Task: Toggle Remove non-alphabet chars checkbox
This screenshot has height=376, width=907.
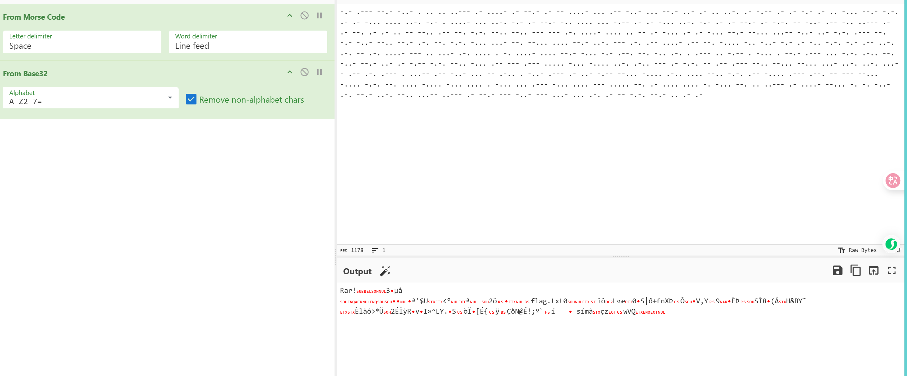Action: click(x=191, y=99)
